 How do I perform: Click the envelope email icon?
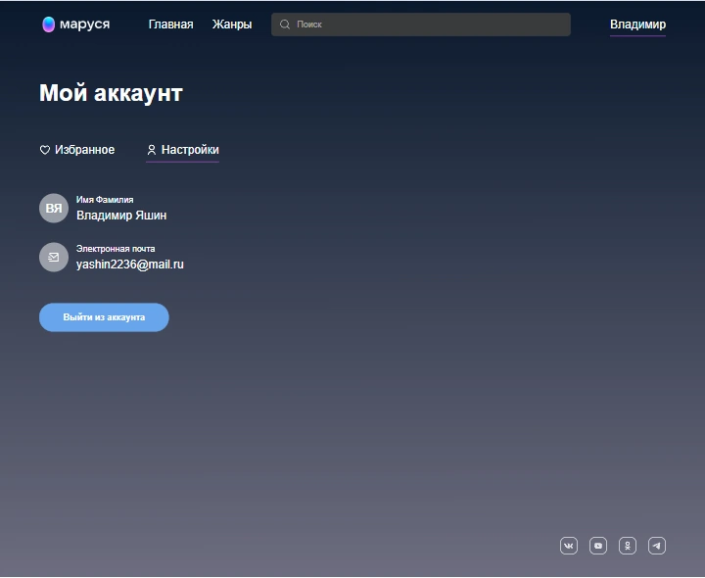pyautogui.click(x=54, y=258)
